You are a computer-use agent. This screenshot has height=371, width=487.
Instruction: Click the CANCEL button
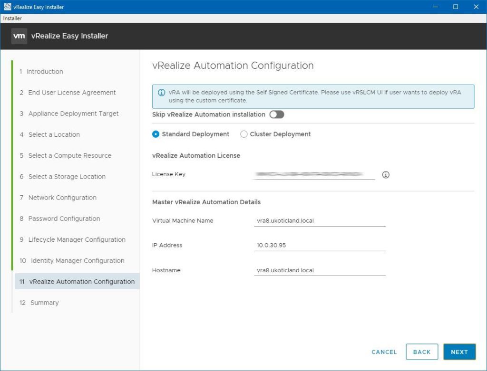(384, 352)
